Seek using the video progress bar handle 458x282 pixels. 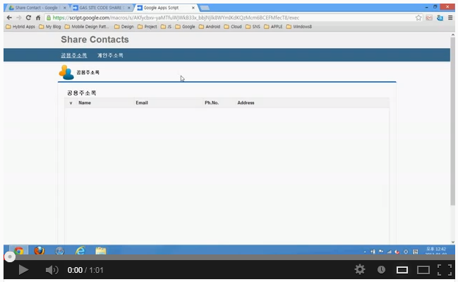click(x=10, y=257)
